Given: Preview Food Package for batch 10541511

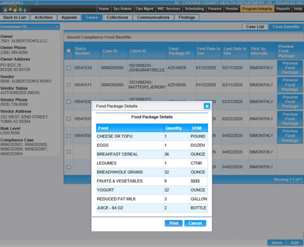Looking at the screenshot, I should tap(290, 85).
